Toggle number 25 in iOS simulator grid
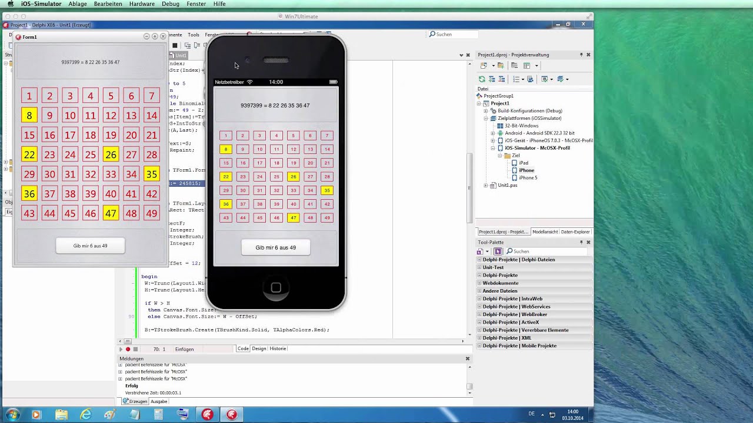The height and width of the screenshot is (423, 753). (276, 176)
